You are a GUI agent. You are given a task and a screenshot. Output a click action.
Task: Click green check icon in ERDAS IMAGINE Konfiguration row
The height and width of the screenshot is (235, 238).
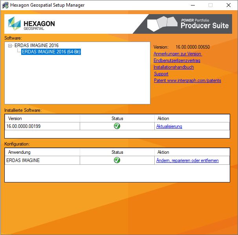(x=117, y=160)
